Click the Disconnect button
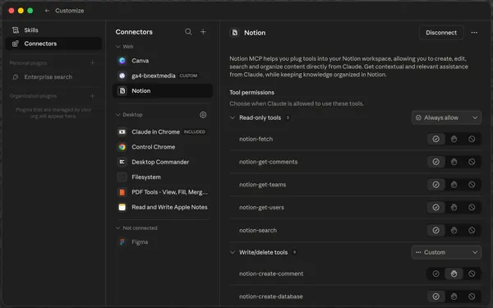This screenshot has height=308, width=493. point(441,33)
